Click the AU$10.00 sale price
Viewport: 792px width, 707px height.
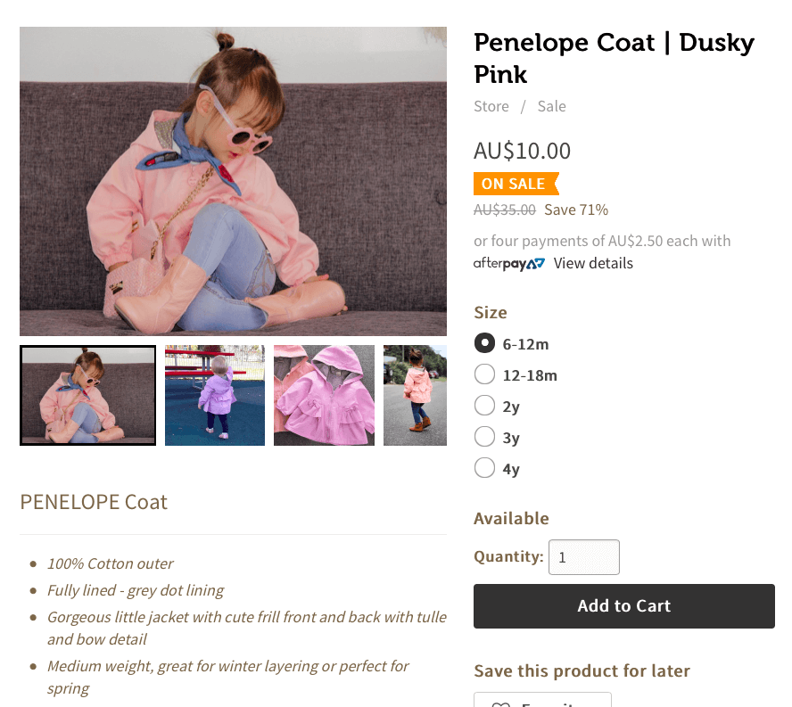point(522,151)
